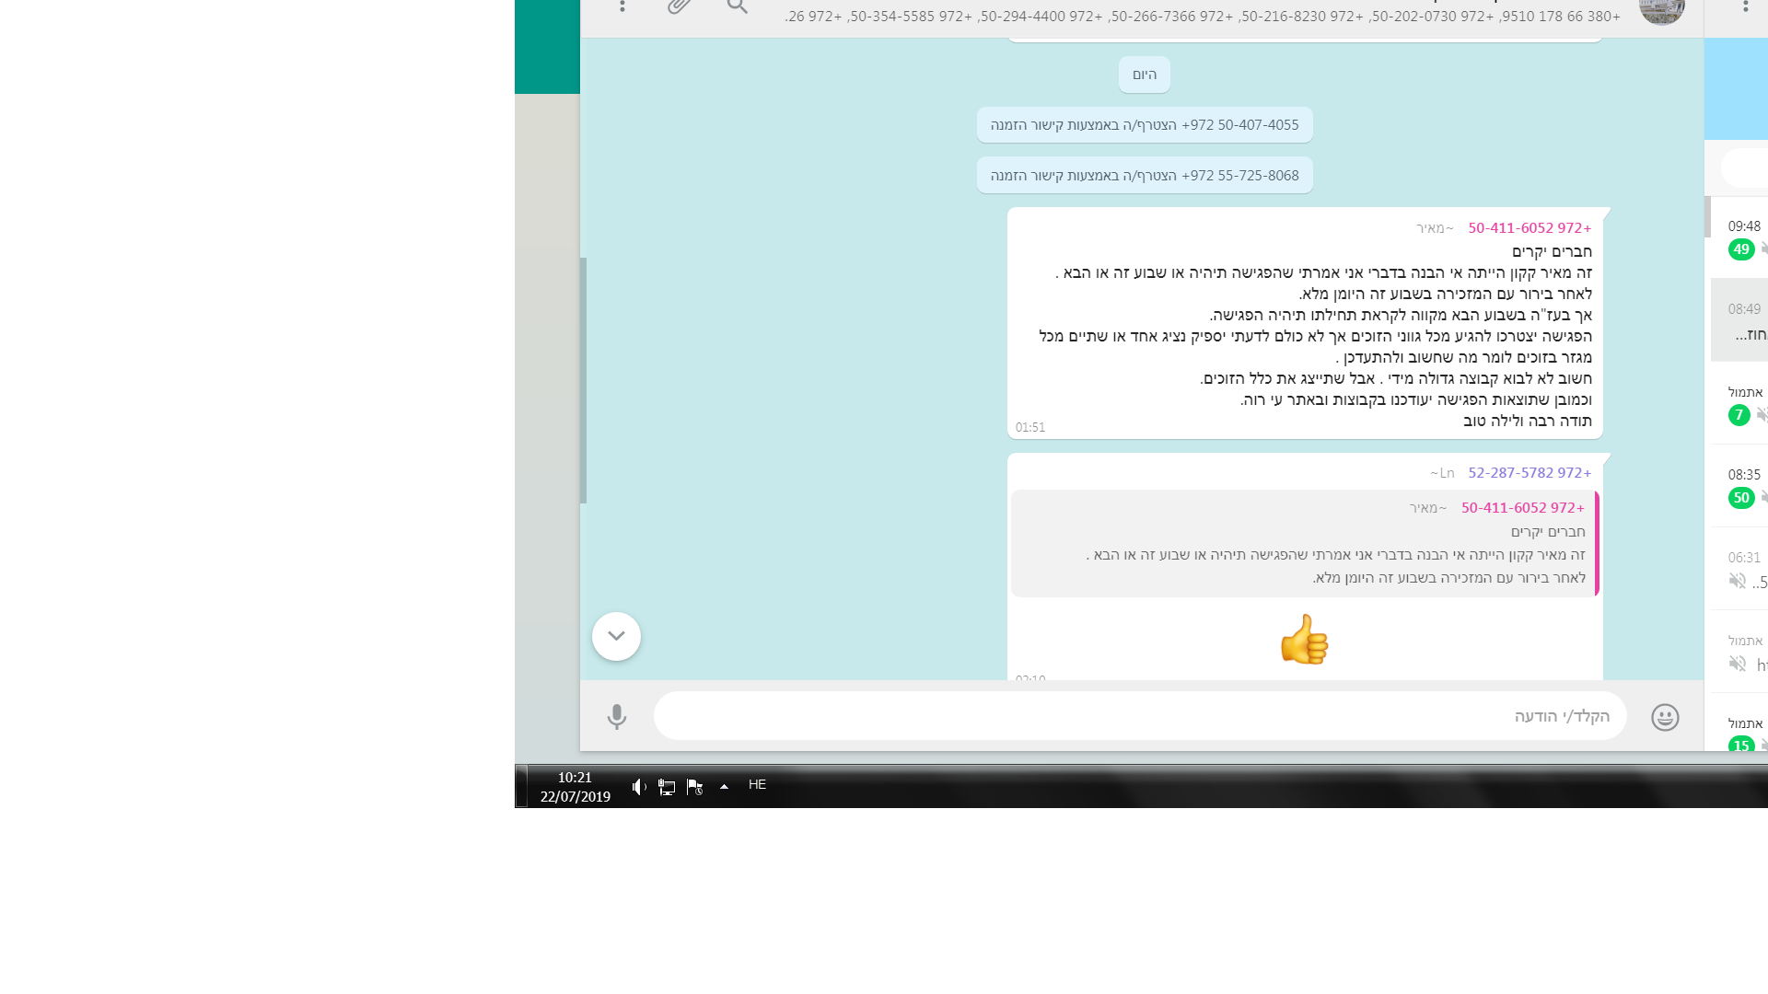Open chat menu three-dots icon
Image resolution: width=1768 pixels, height=994 pixels.
622,6
